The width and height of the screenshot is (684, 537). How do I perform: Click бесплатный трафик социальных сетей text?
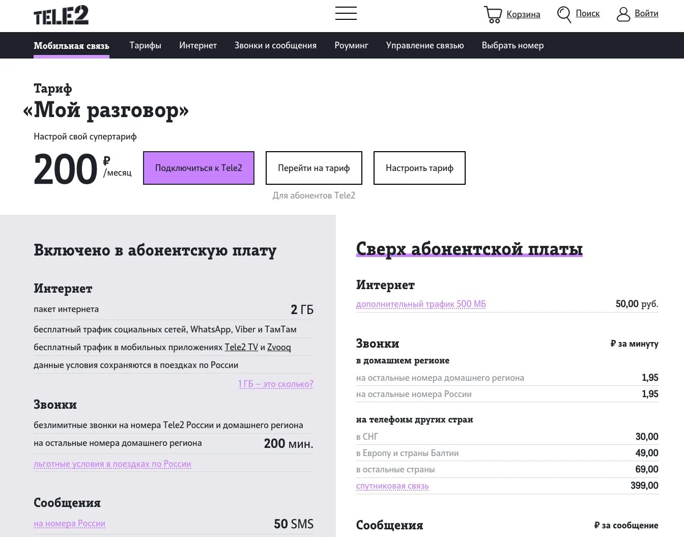(165, 329)
